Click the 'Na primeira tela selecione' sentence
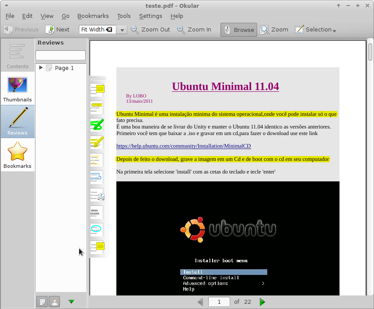This screenshot has height=309, width=374. (x=196, y=172)
